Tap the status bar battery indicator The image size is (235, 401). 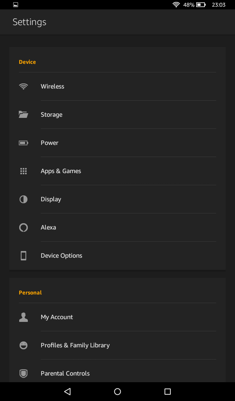(201, 5)
